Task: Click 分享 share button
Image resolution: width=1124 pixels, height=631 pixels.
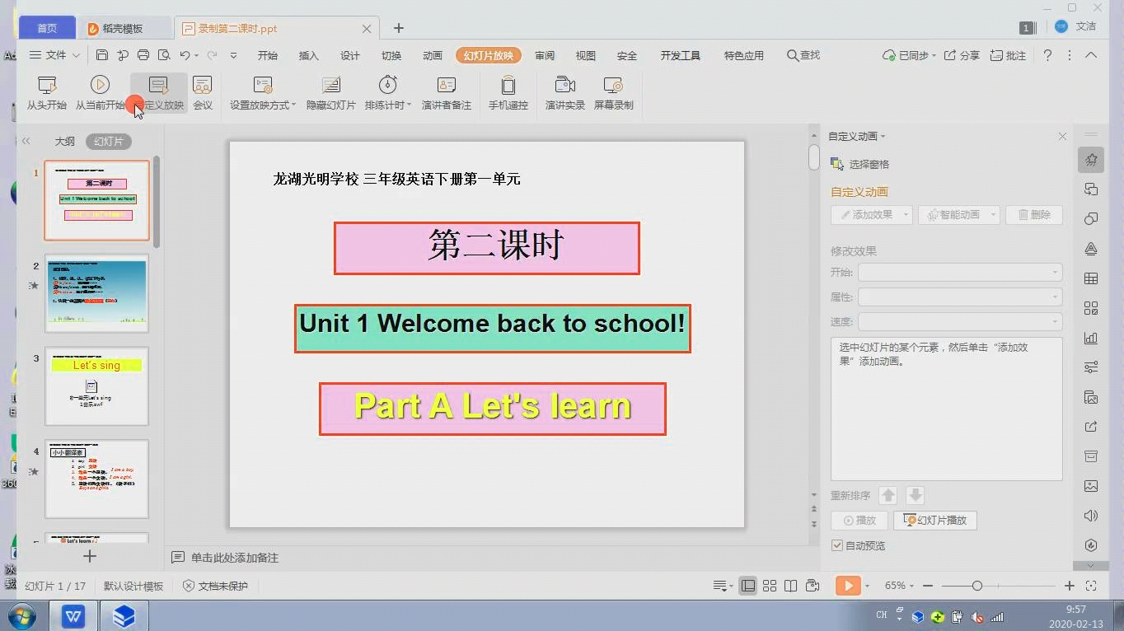Action: tap(962, 55)
